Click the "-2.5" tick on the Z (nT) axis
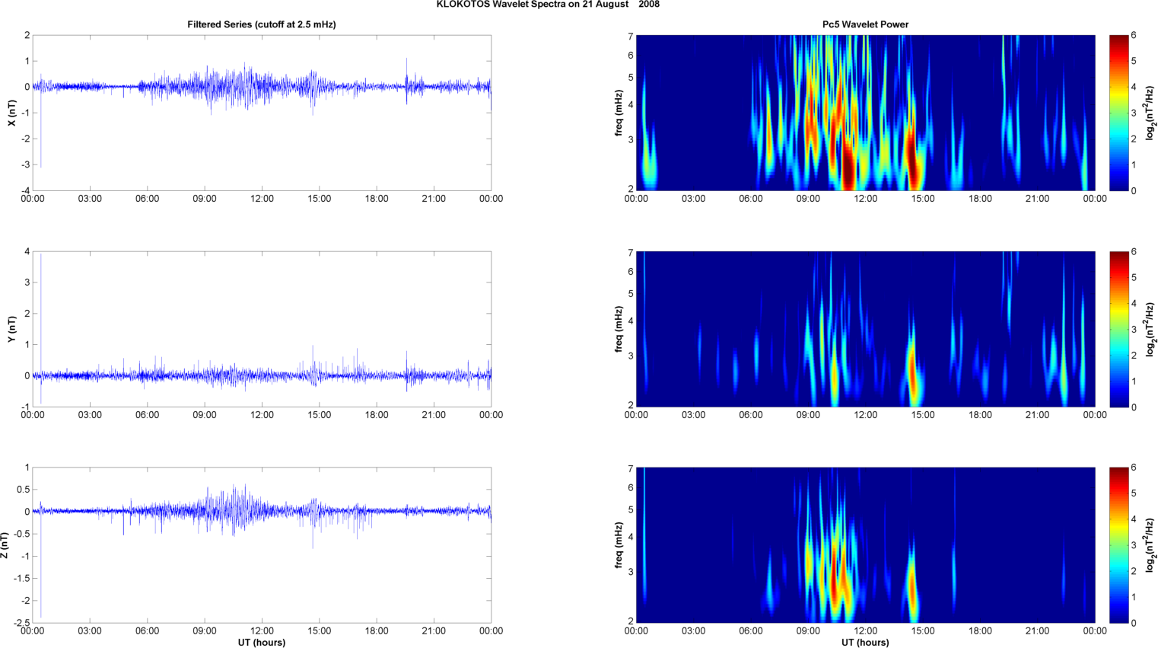The image size is (1158, 648). coord(21,623)
